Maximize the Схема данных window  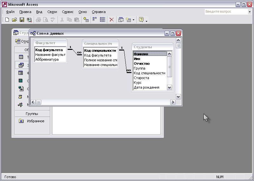point(172,33)
